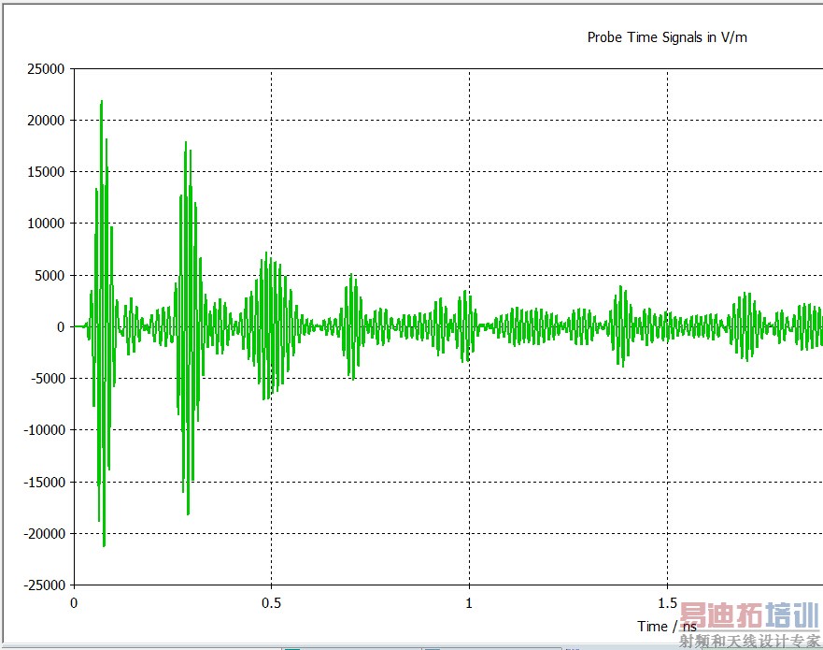Select the -15000 y-axis tick label

44,482
